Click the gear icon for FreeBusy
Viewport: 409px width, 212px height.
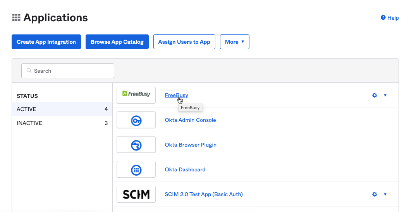coord(375,95)
